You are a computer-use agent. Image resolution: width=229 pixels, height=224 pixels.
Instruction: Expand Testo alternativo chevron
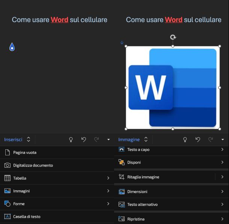[x=222, y=204]
